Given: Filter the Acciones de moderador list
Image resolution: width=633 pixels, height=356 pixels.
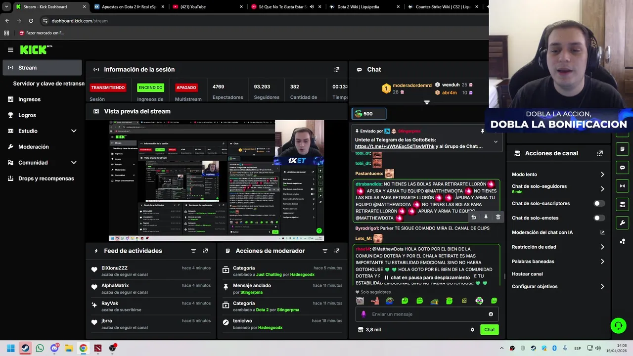Looking at the screenshot, I should 325,251.
